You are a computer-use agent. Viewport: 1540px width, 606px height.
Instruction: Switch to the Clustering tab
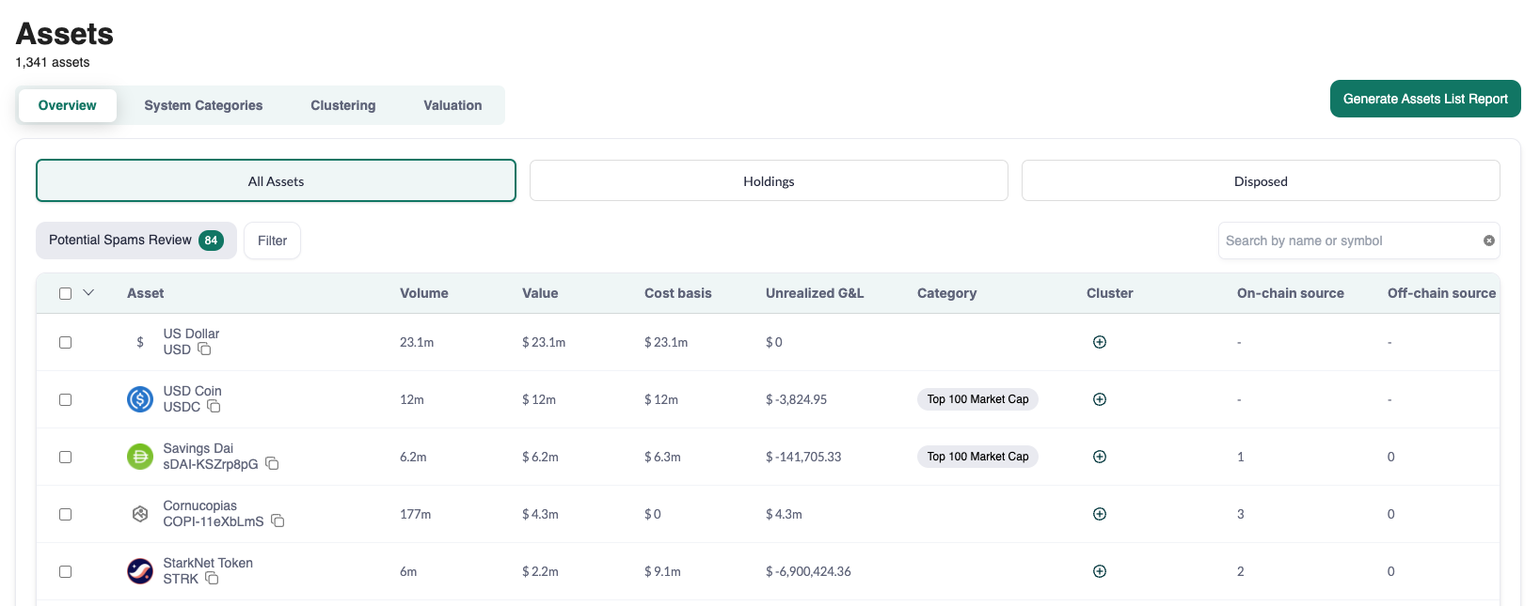tap(342, 105)
